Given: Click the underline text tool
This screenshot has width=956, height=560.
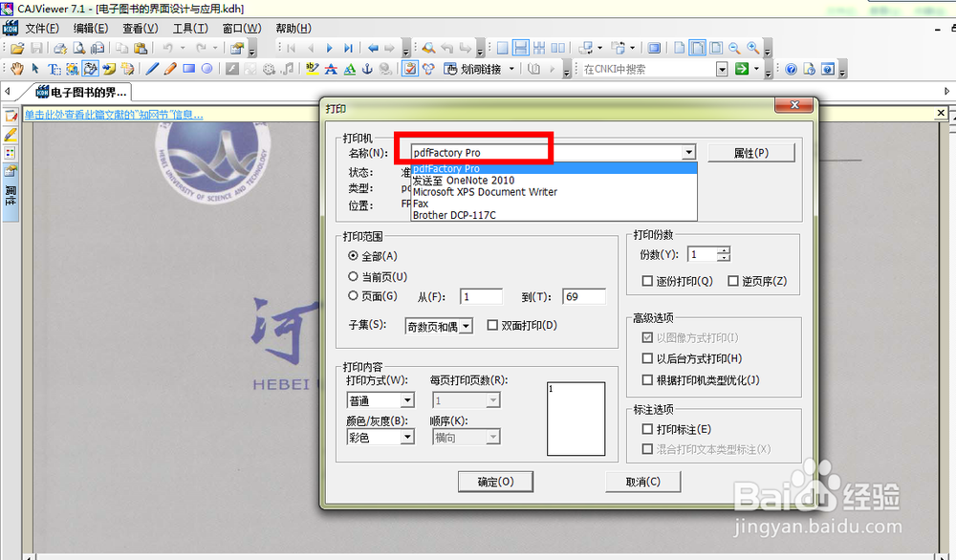Looking at the screenshot, I should tap(349, 69).
